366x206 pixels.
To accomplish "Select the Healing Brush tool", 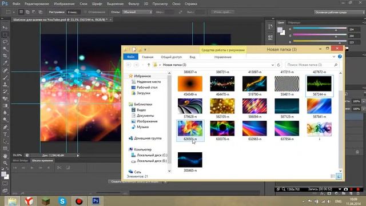I will tap(5, 70).
